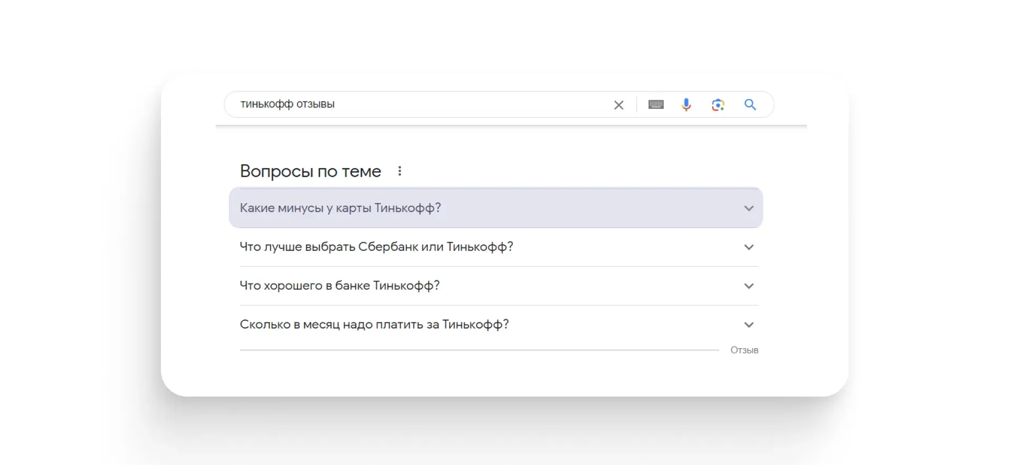Image resolution: width=1010 pixels, height=465 pixels.
Task: Start voice search with microphone icon
Action: 686,105
